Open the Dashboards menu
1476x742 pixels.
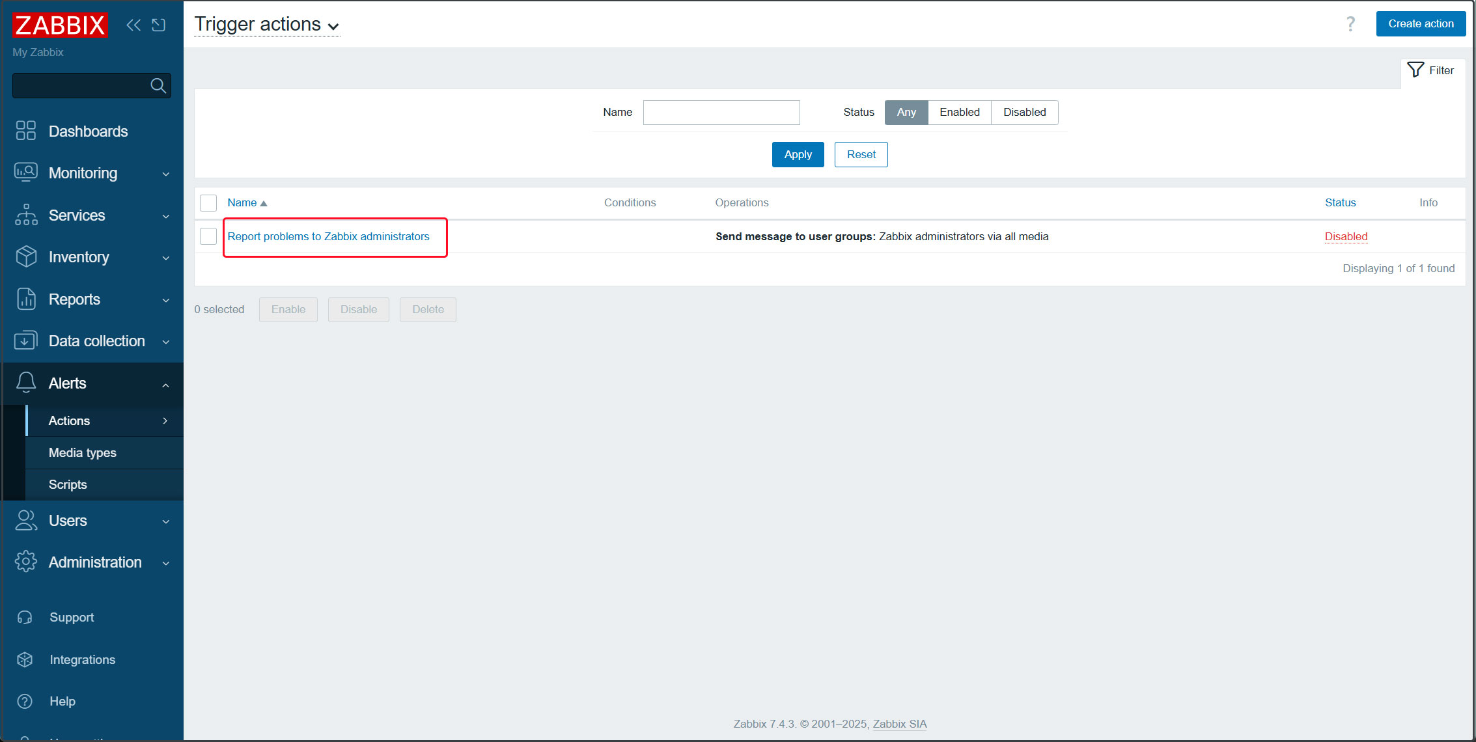88,131
